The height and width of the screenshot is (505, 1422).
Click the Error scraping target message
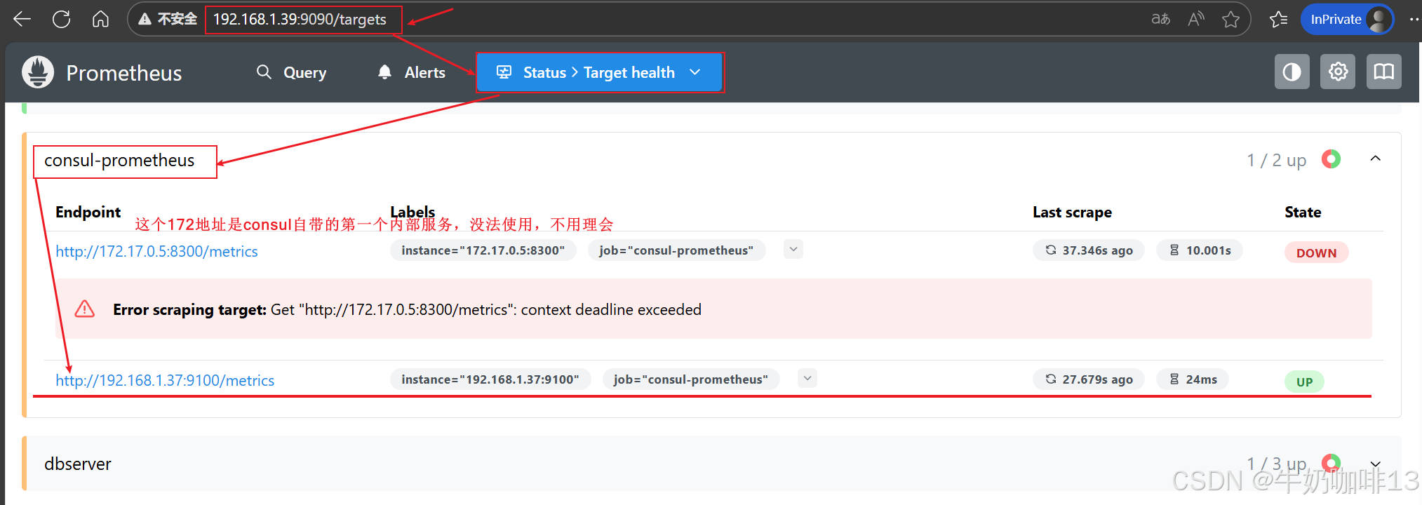point(407,310)
